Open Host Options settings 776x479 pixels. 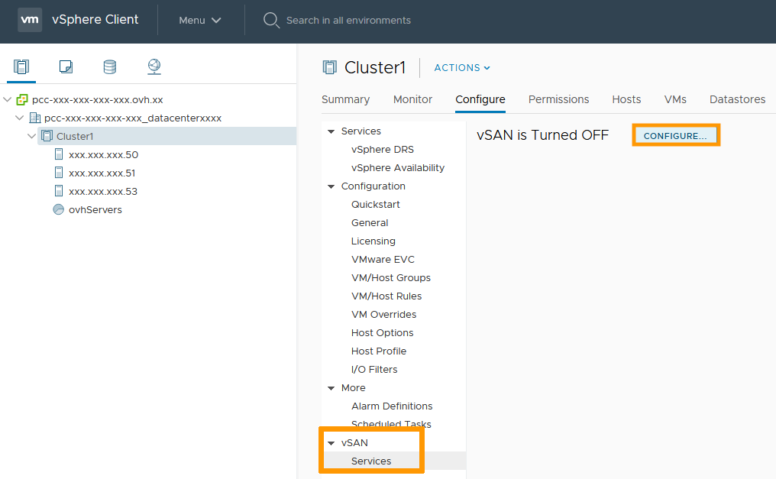383,332
